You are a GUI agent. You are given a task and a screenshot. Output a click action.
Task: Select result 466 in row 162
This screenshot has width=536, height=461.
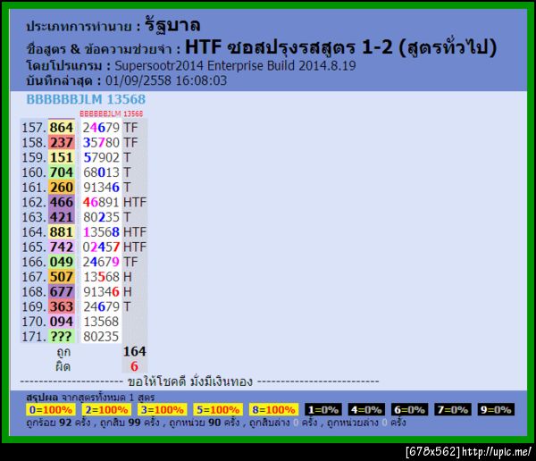(62, 202)
